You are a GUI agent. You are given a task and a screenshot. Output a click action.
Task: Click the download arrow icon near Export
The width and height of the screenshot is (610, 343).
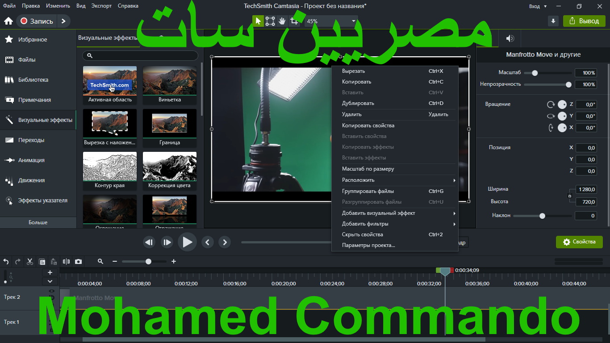tap(553, 21)
